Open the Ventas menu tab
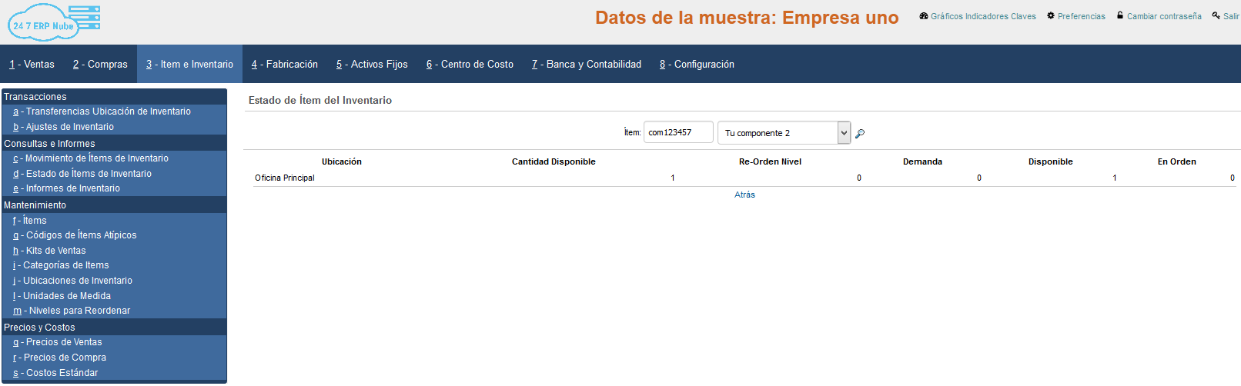The image size is (1241, 386). (32, 65)
